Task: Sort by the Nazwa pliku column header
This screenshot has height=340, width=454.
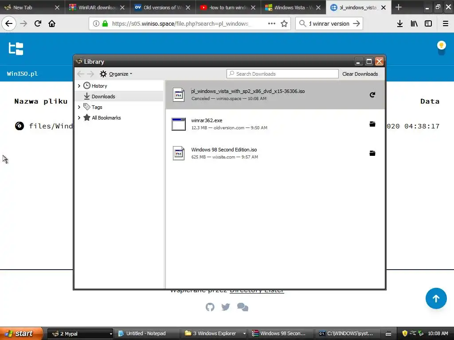Action: [41, 101]
